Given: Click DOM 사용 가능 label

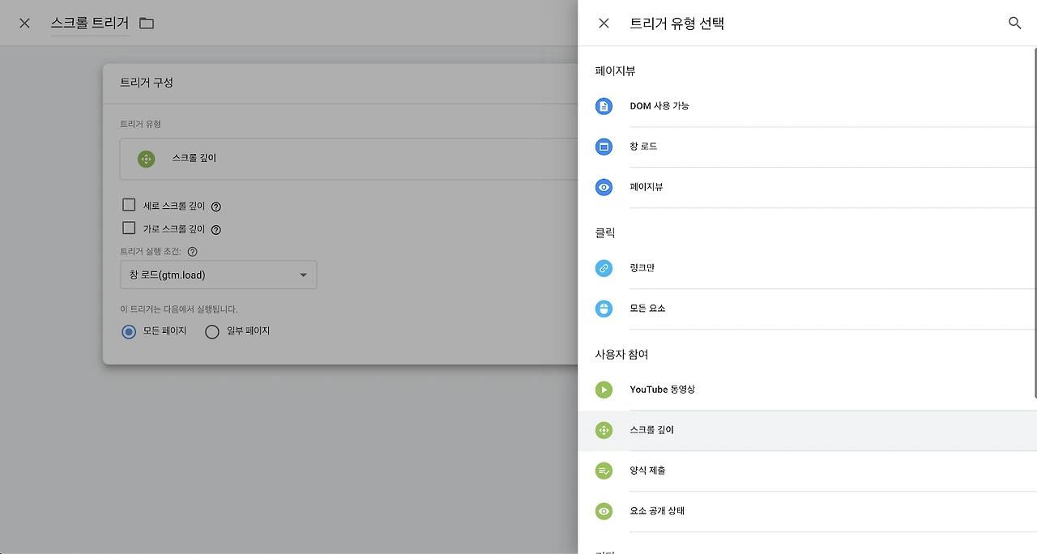Looking at the screenshot, I should pyautogui.click(x=659, y=106).
